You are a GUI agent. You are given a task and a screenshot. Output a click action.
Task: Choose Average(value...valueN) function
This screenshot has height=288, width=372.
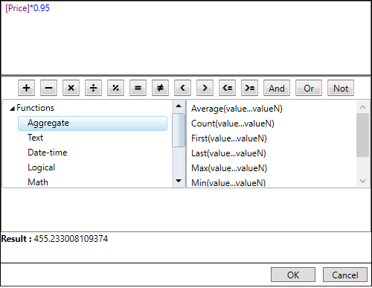coord(237,109)
